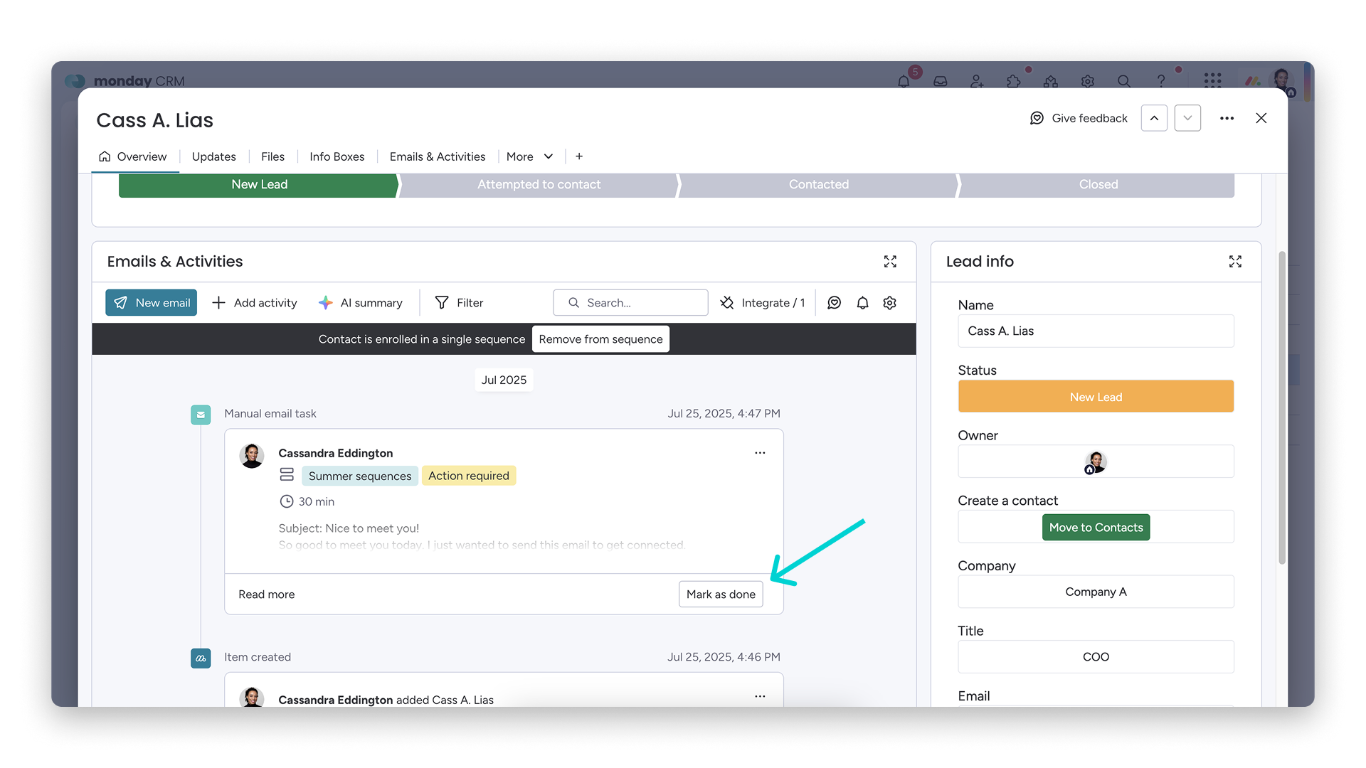Open the administration gear icon in top bar
Image resolution: width=1366 pixels, height=768 pixels.
[x=1087, y=81]
